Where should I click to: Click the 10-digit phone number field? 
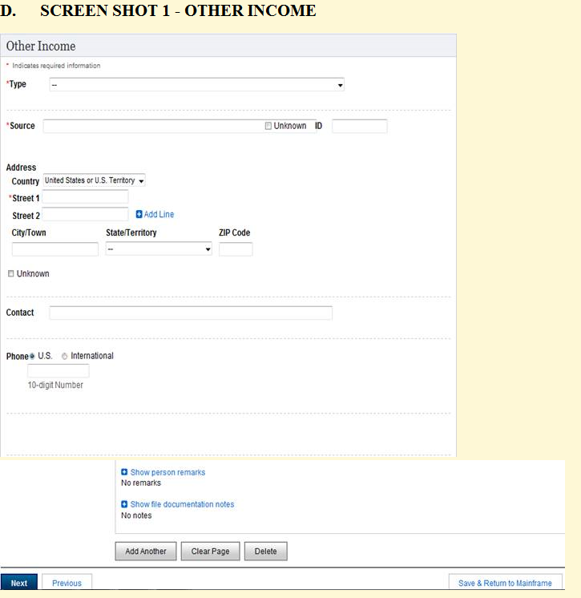click(59, 370)
